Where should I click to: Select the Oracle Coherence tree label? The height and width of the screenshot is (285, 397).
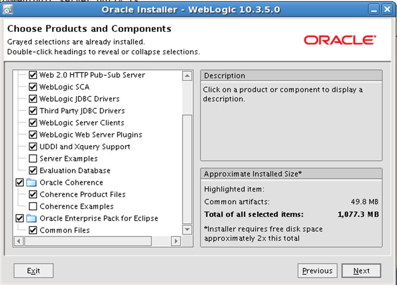[71, 182]
